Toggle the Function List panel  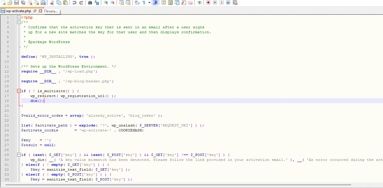184,3
